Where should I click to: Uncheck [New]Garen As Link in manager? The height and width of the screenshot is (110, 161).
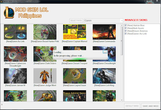tap(126, 34)
